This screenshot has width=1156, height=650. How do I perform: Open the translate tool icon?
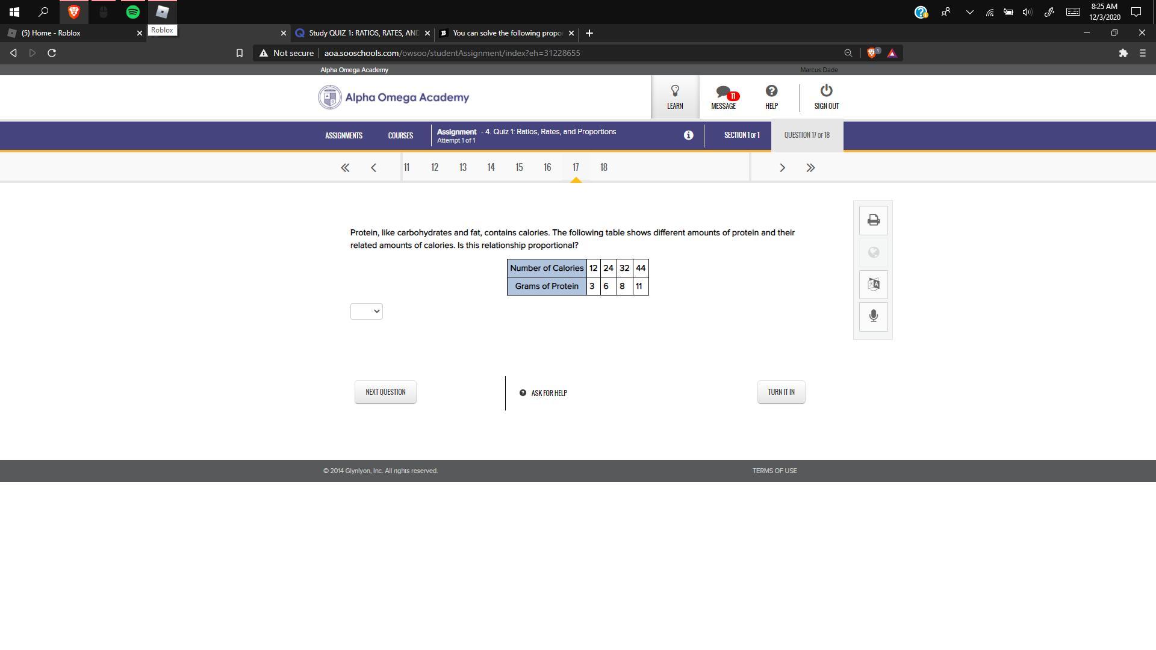click(x=873, y=284)
